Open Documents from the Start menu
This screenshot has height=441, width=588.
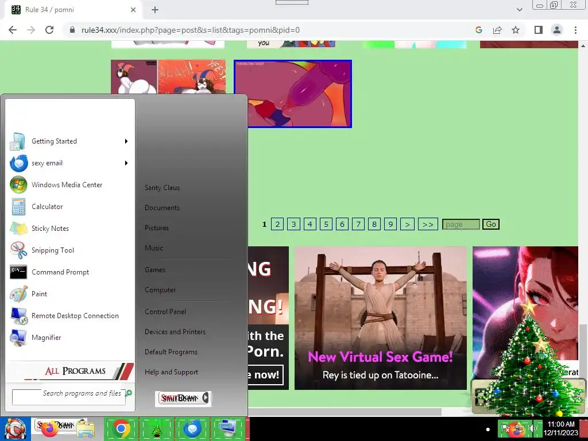(x=162, y=208)
